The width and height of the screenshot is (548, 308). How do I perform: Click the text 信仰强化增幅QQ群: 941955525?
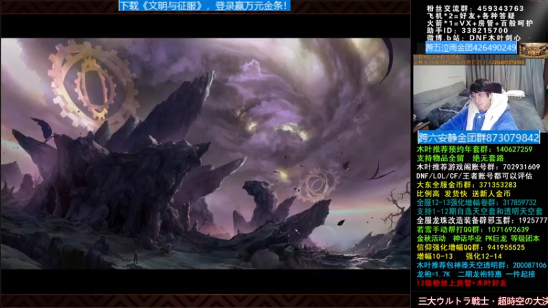pos(471,247)
